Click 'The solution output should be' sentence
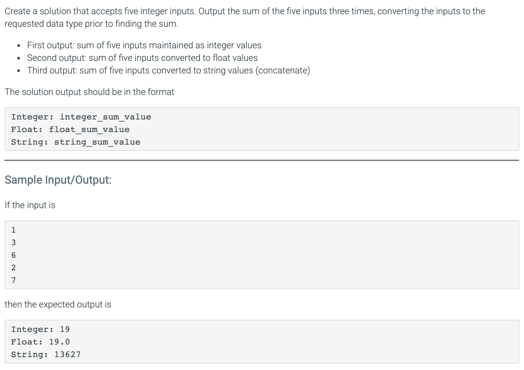Viewport: 524px width, 370px height. coord(89,92)
